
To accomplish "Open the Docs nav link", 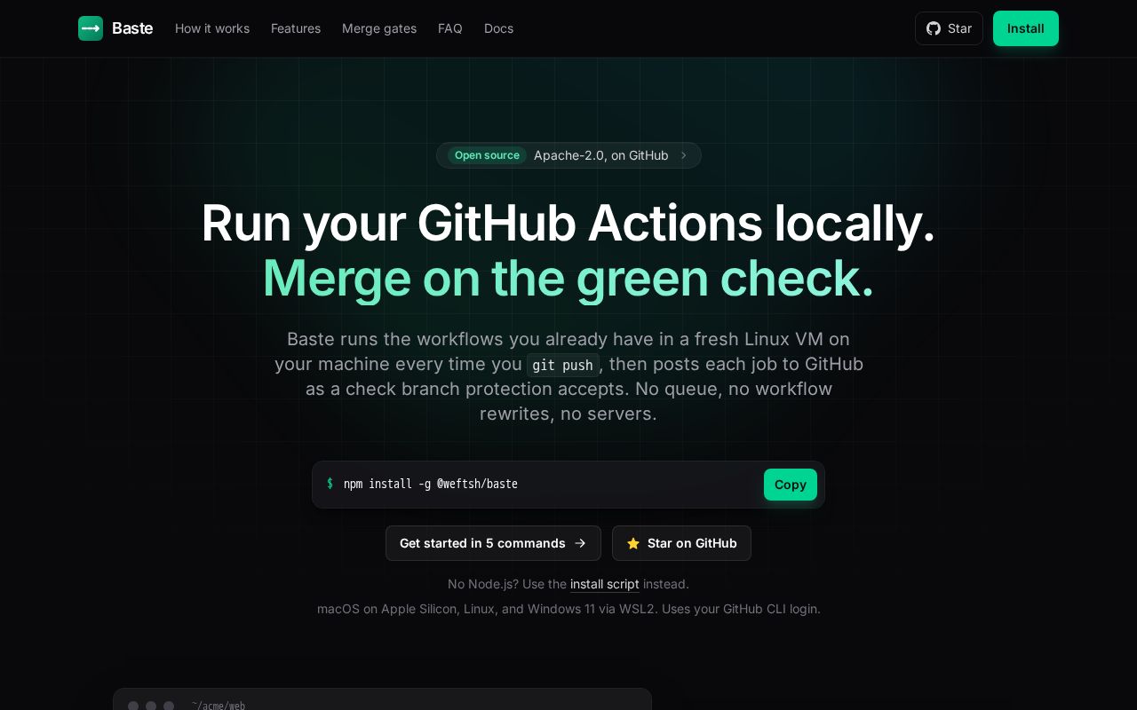I will [498, 28].
